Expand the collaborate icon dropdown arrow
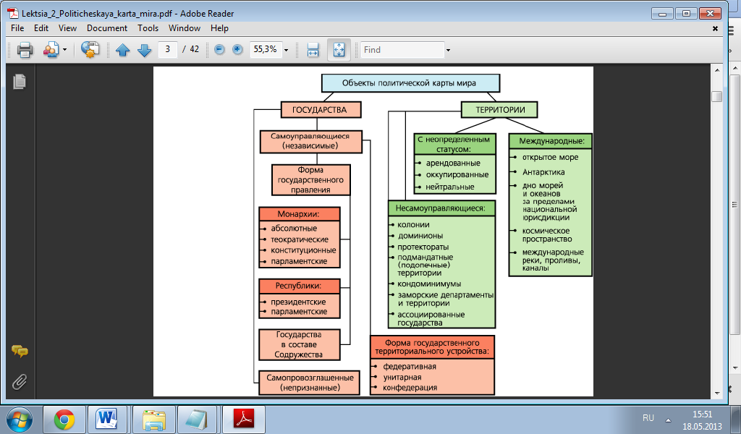Screen dimensions: 741x434 pyautogui.click(x=64, y=50)
